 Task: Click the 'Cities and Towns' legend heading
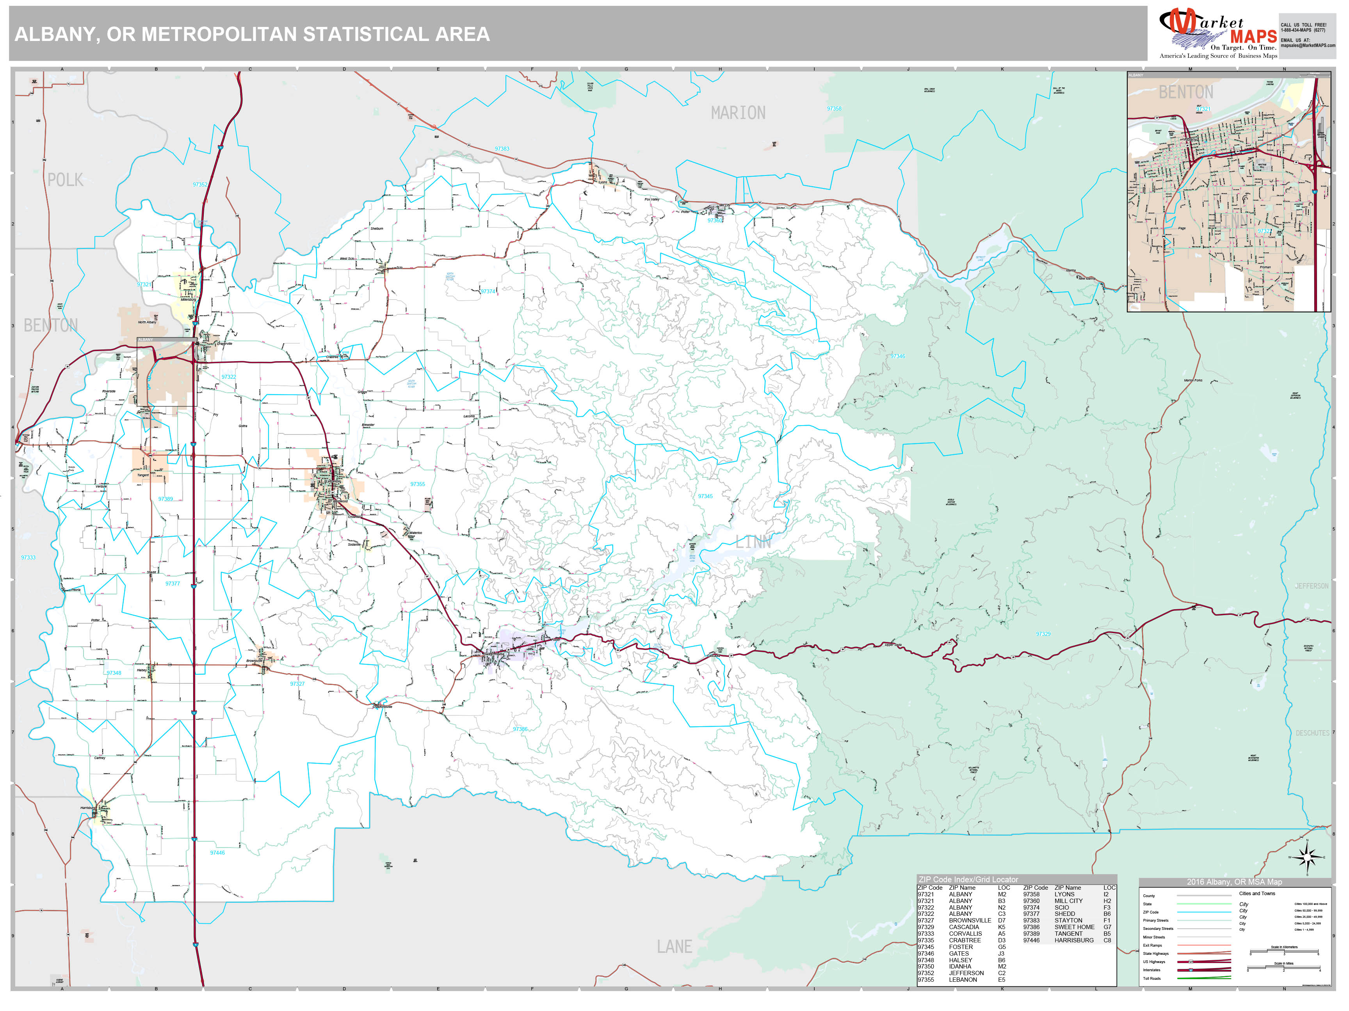coord(1257,893)
